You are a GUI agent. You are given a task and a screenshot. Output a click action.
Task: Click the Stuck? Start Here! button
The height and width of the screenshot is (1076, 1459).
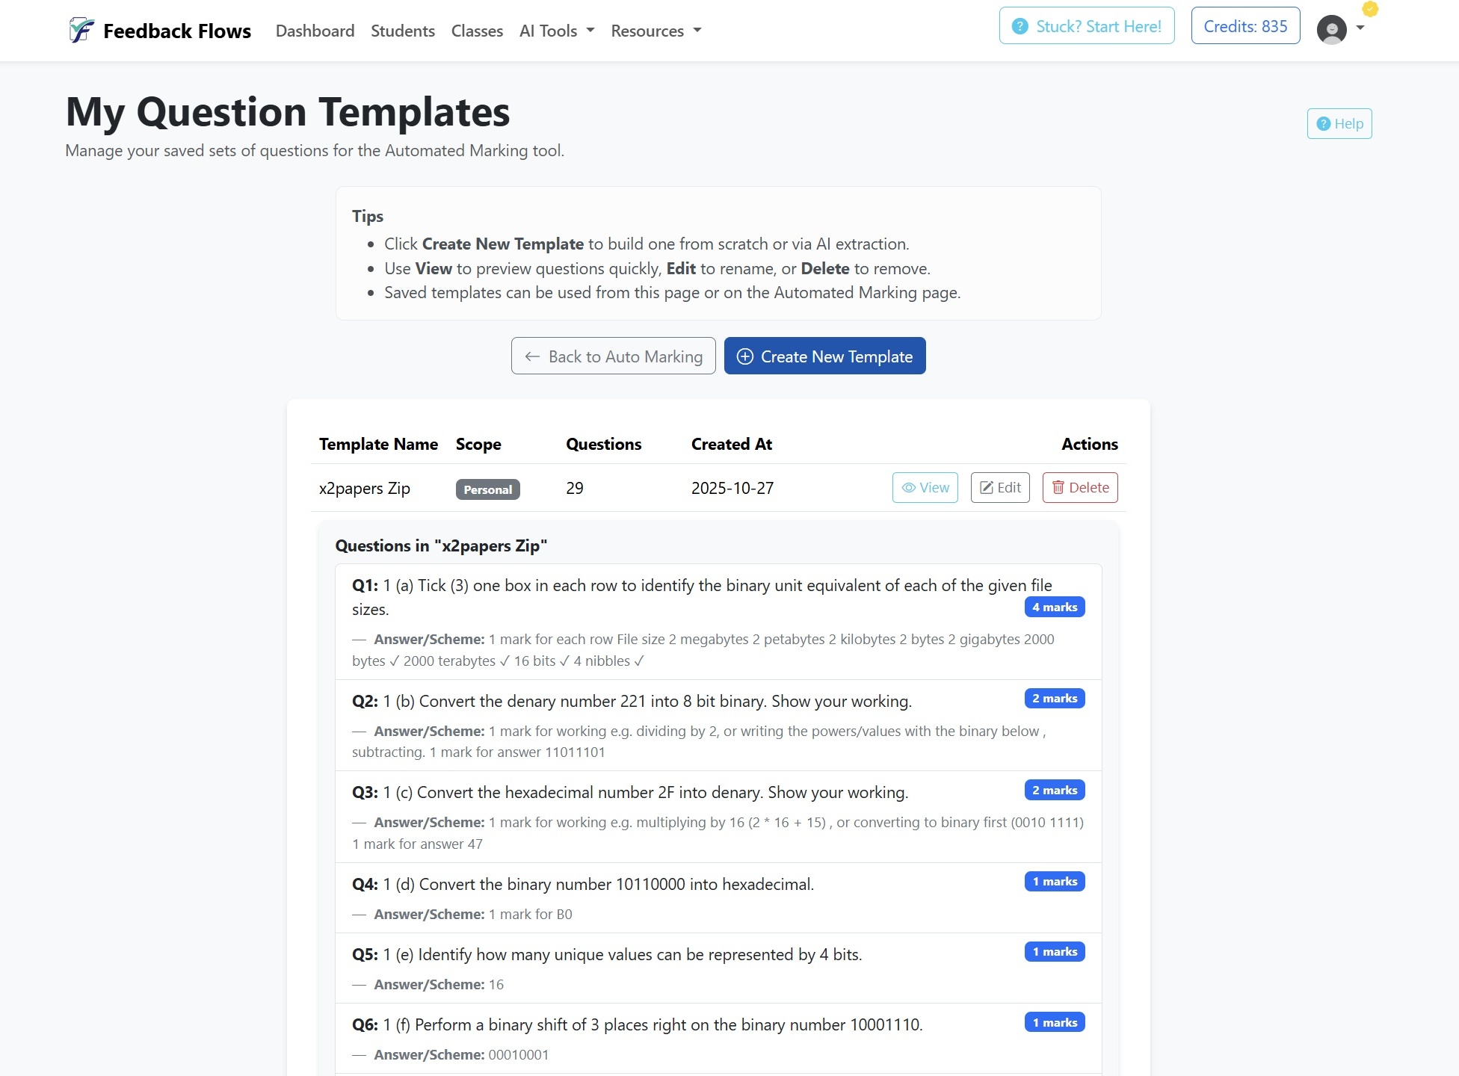(x=1086, y=26)
